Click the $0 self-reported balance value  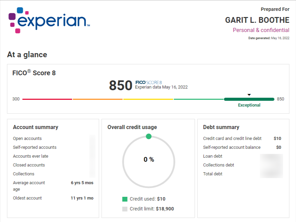coord(279,147)
